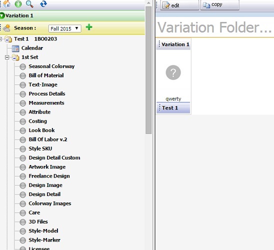Open the Season dropdown showing Fall 2015
The height and width of the screenshot is (250, 274).
tap(64, 28)
